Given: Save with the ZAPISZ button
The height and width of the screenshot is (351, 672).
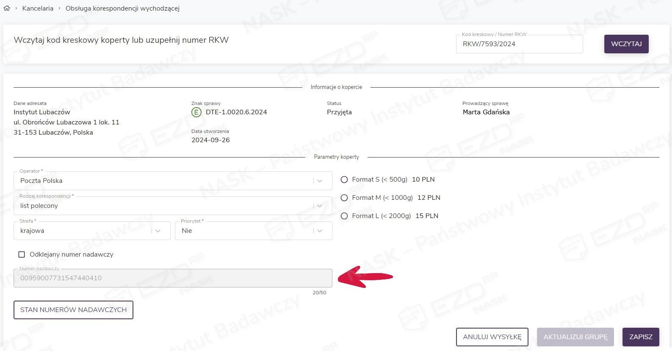Looking at the screenshot, I should click(x=640, y=337).
